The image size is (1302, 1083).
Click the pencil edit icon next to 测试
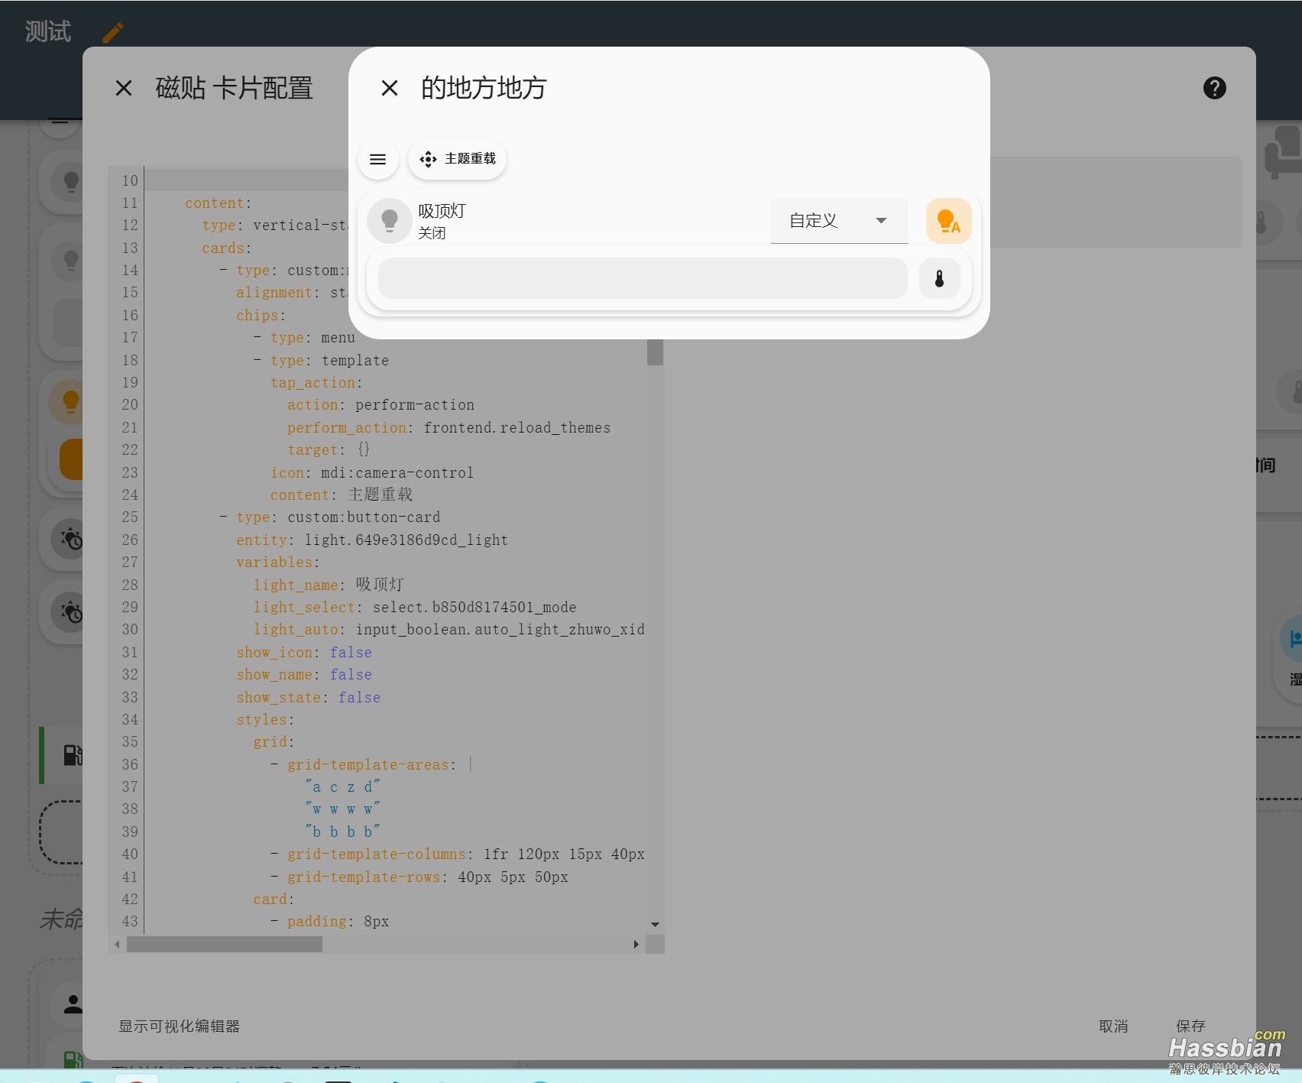112,33
